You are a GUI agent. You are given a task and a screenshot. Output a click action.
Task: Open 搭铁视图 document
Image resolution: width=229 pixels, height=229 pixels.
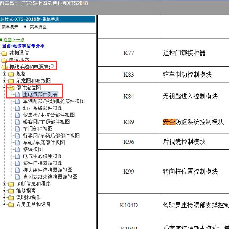33,149
